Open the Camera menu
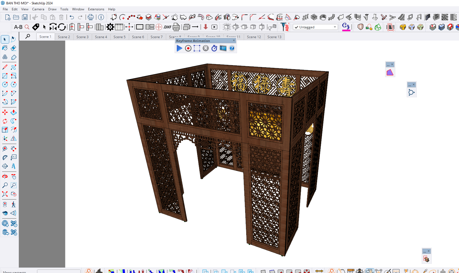459x273 pixels. (38, 9)
